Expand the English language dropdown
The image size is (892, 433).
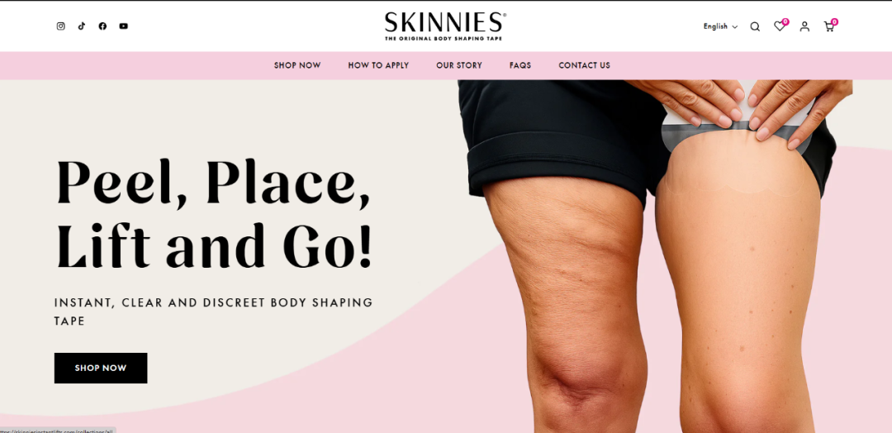point(720,26)
